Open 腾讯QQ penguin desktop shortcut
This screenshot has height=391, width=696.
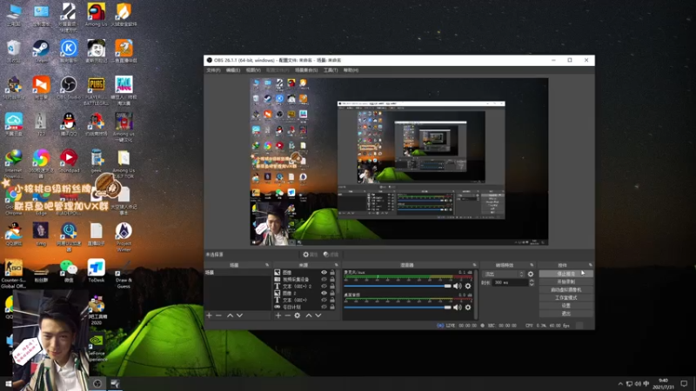tap(69, 124)
